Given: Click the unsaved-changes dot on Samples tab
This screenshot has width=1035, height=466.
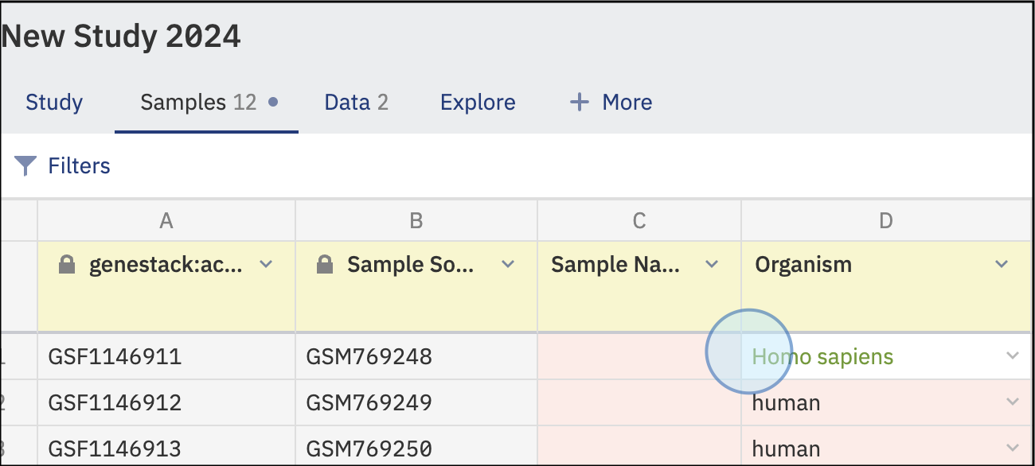Looking at the screenshot, I should tap(273, 102).
